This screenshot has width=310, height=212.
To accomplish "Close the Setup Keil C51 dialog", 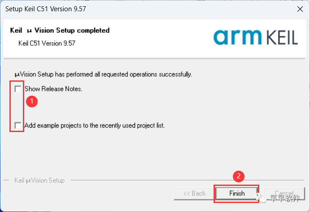I will tap(299, 9).
